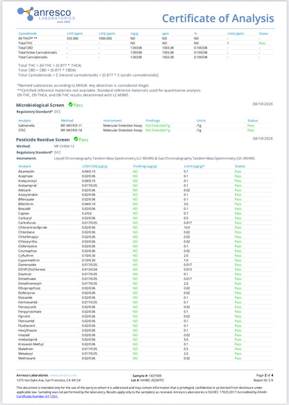Select the Chlordane analyte name
289x405 pixels.
tap(26, 232)
